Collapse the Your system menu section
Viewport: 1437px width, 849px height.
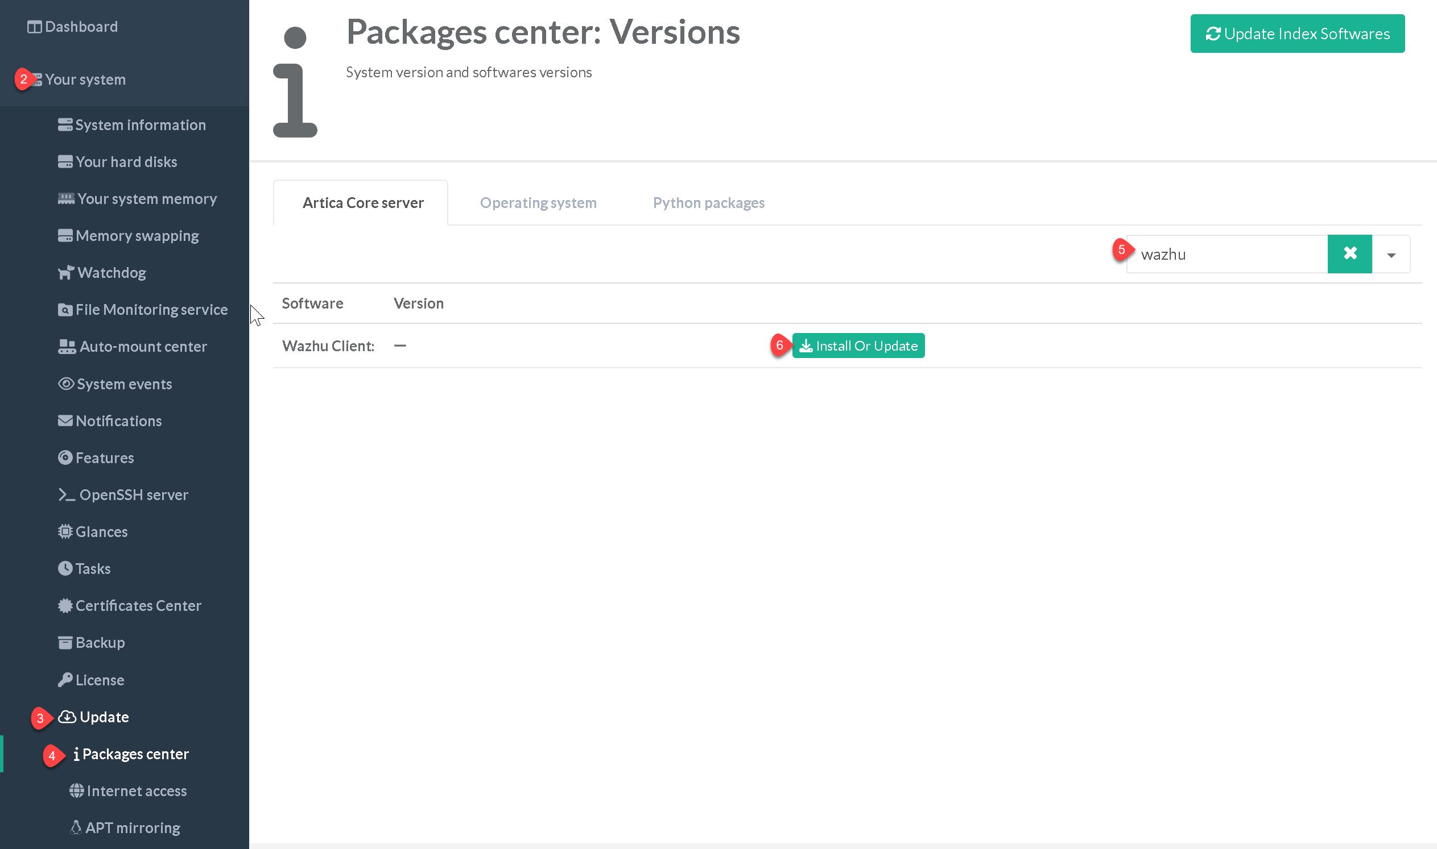tap(85, 80)
